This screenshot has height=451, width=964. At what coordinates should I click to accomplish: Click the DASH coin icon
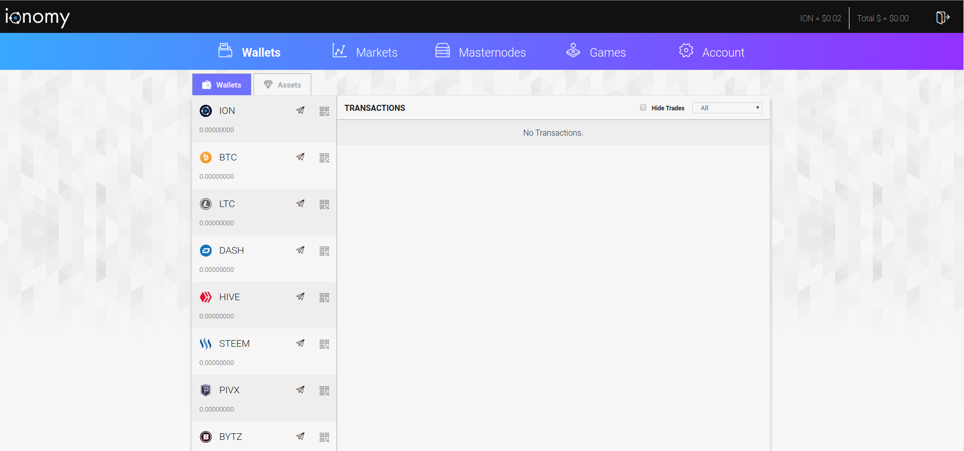[206, 251]
